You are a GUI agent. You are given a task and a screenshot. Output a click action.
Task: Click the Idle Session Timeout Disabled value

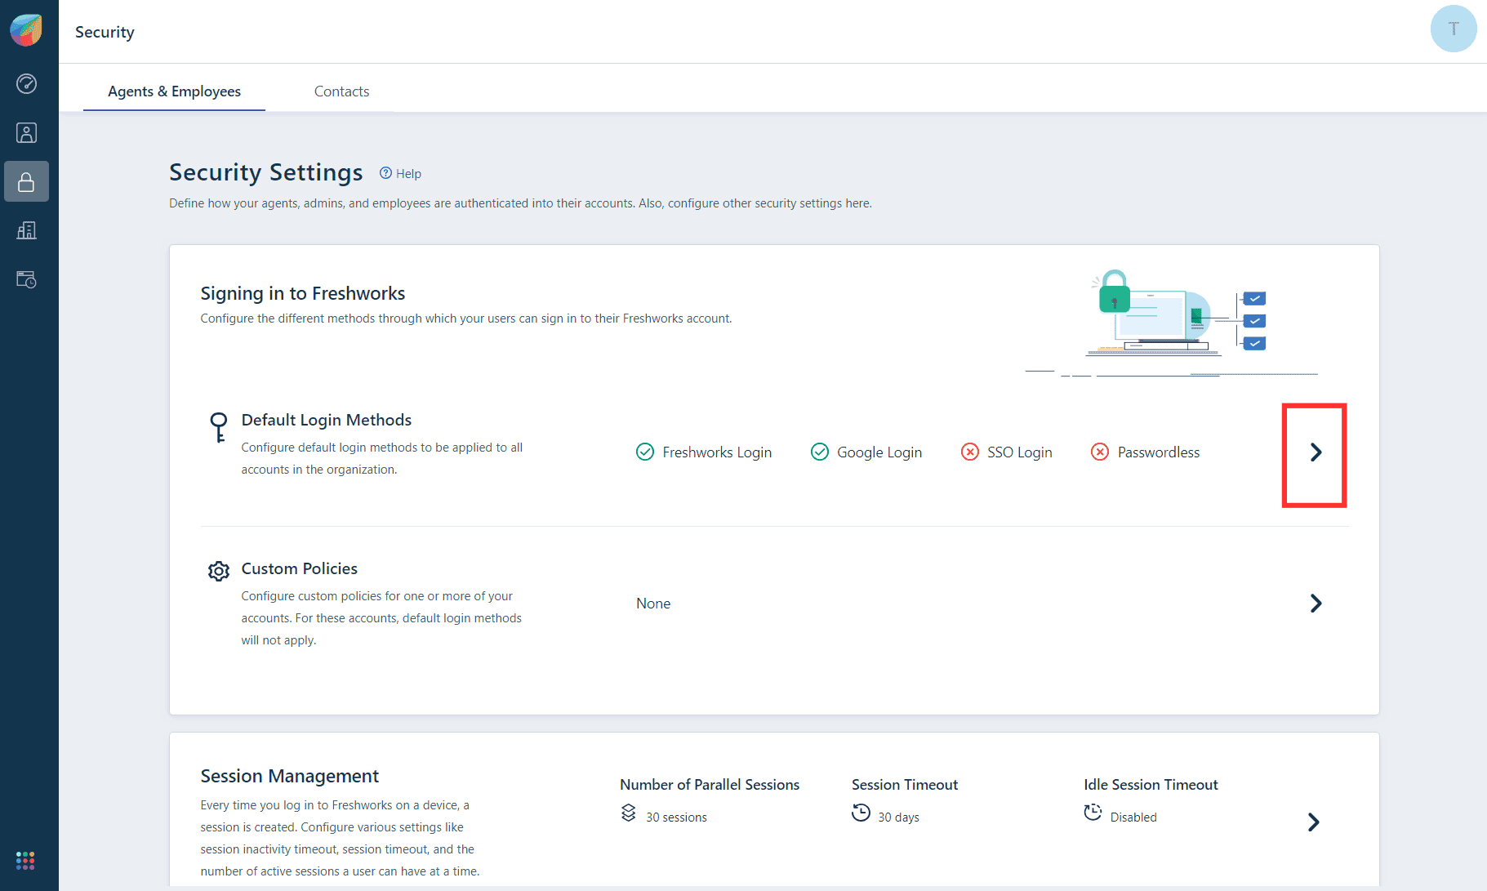(1133, 817)
